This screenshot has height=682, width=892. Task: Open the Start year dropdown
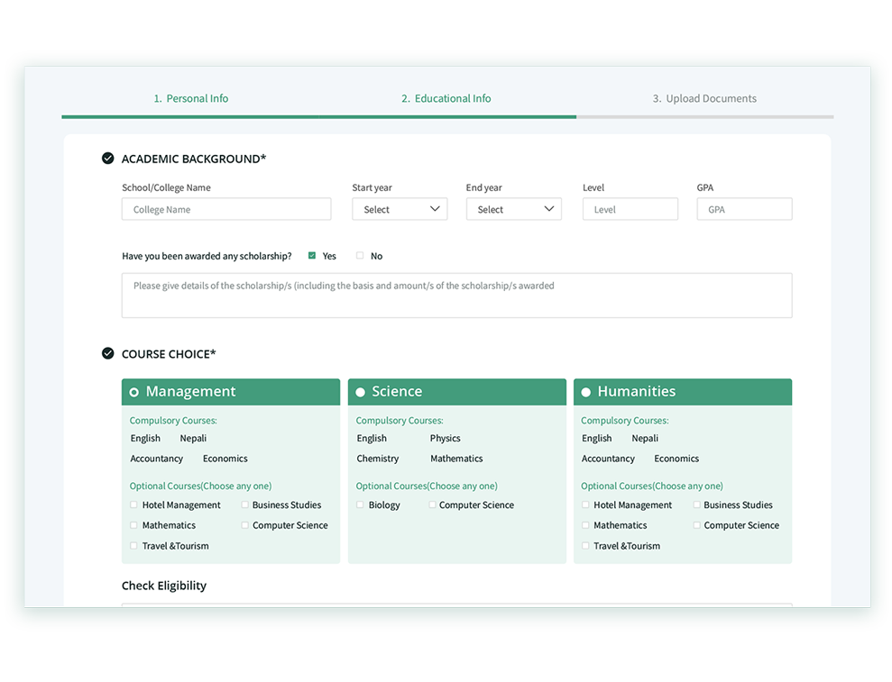point(400,209)
